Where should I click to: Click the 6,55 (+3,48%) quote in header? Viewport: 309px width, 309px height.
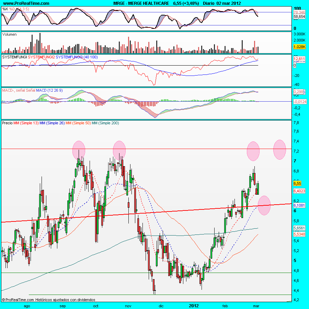186,3
